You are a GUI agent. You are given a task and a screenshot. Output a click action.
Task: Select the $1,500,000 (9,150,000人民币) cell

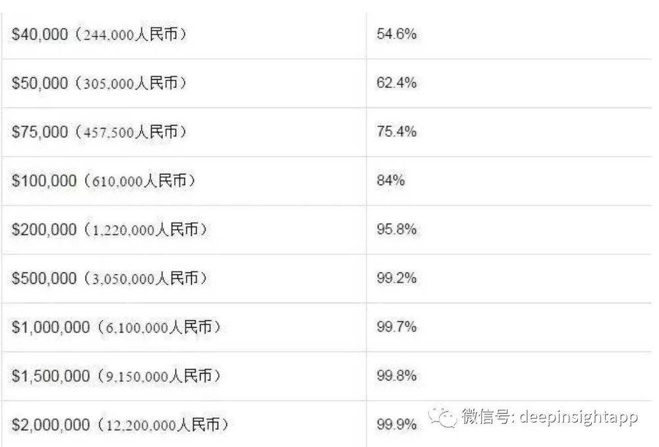coord(116,376)
